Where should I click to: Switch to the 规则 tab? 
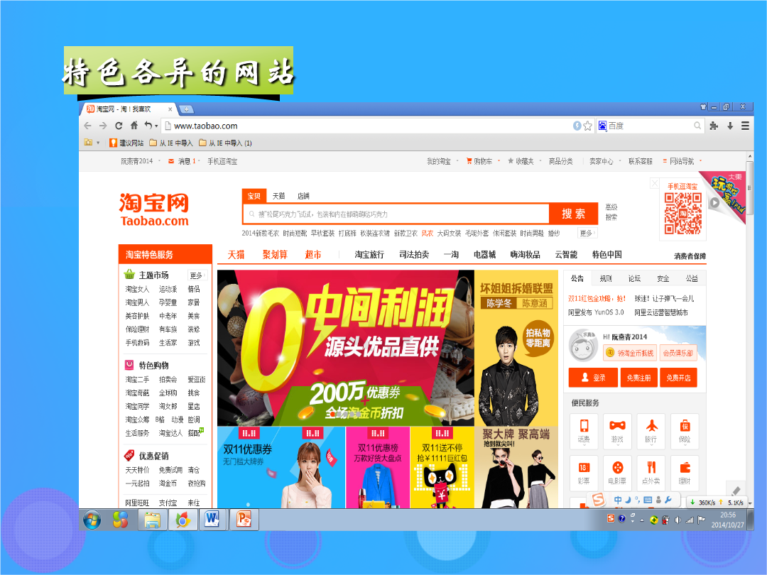pyautogui.click(x=606, y=279)
